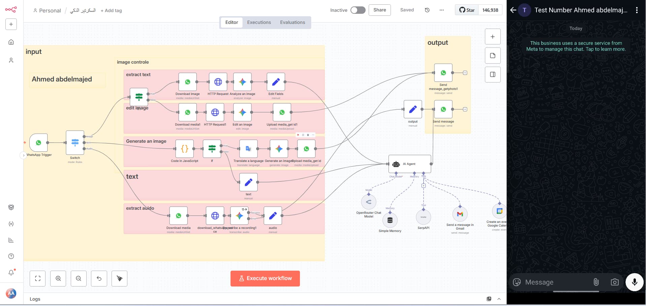Screen dimensions: 646x306
Task: Open the Download media1 node
Action: 188,112
